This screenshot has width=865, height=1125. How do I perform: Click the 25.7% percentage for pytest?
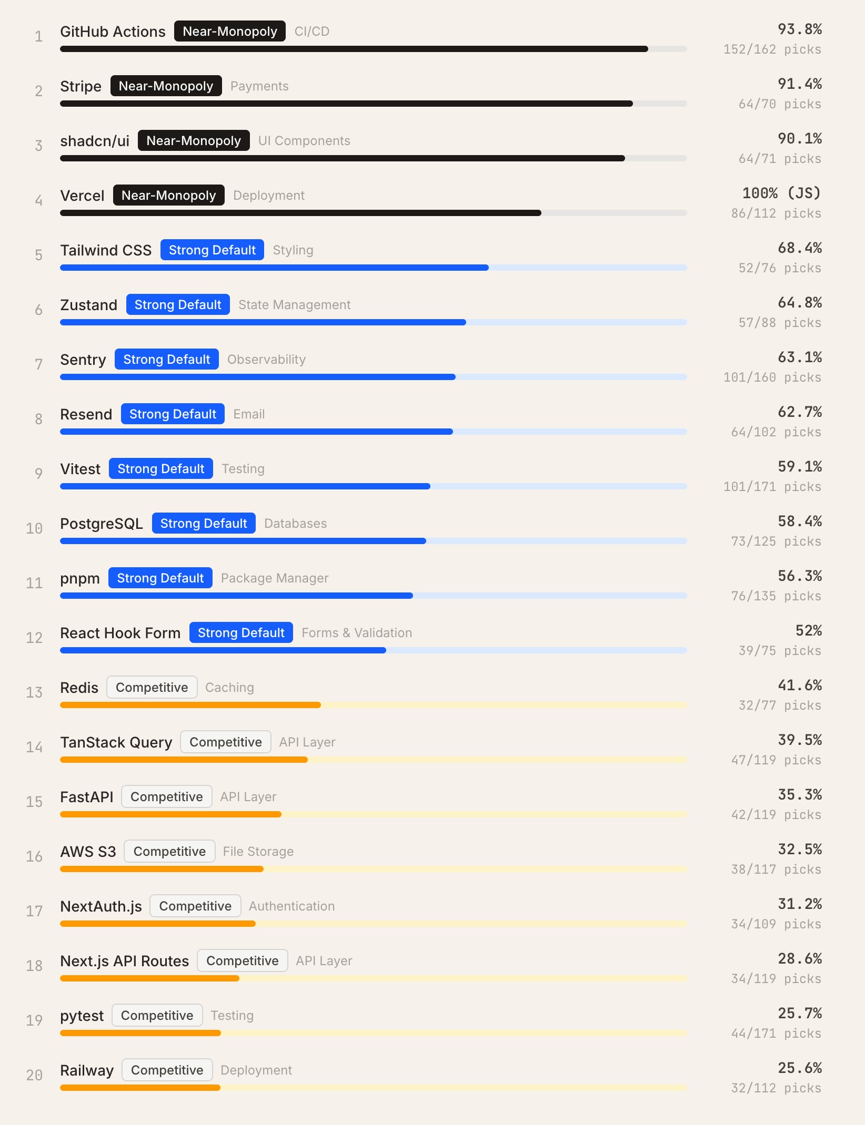pos(799,1013)
